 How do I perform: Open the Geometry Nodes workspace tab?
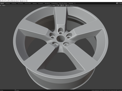click(x=63, y=4)
